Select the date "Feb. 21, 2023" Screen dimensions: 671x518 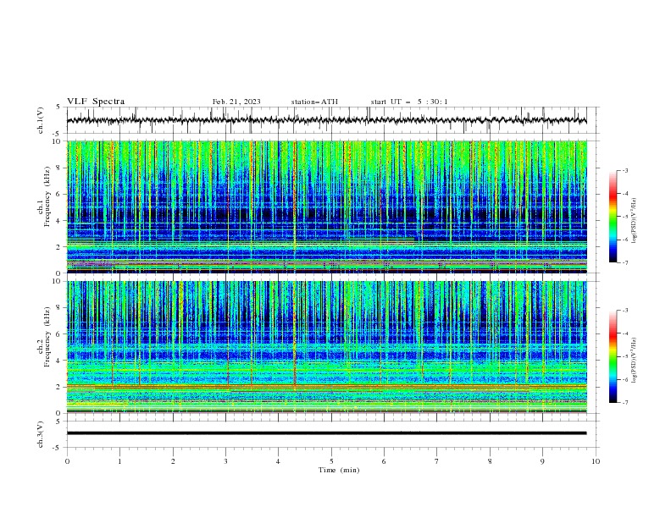pos(236,102)
